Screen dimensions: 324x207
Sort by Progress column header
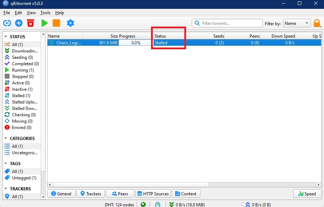pos(135,36)
